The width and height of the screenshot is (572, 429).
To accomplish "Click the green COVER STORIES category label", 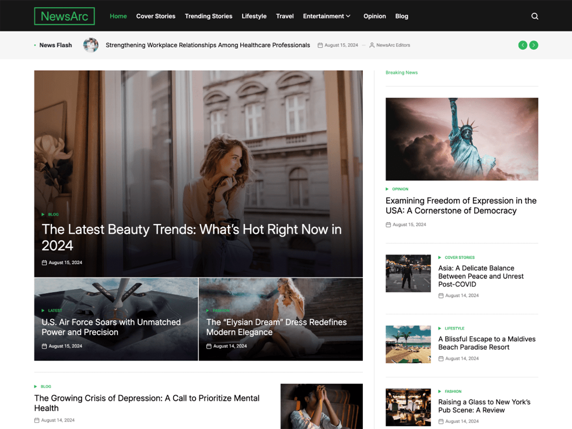I will click(460, 257).
